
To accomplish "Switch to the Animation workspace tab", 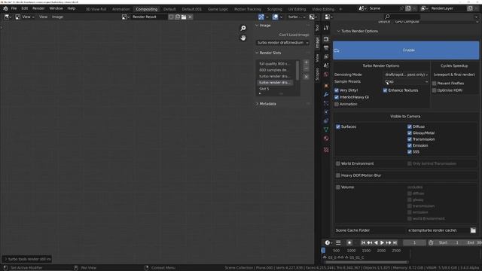I will coord(120,9).
